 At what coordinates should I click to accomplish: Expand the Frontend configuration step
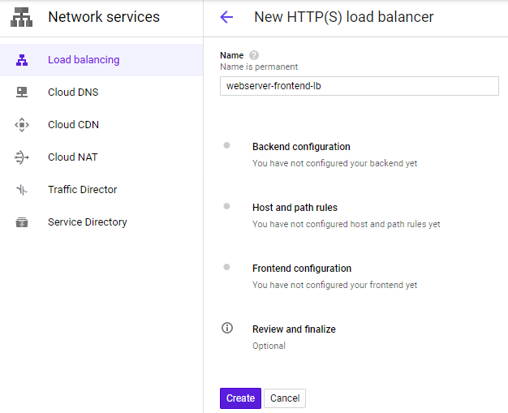point(302,269)
